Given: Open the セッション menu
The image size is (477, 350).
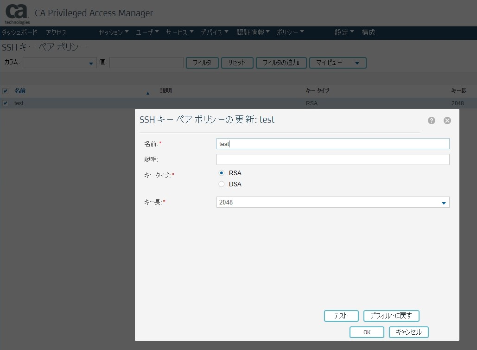Looking at the screenshot, I should coord(114,32).
